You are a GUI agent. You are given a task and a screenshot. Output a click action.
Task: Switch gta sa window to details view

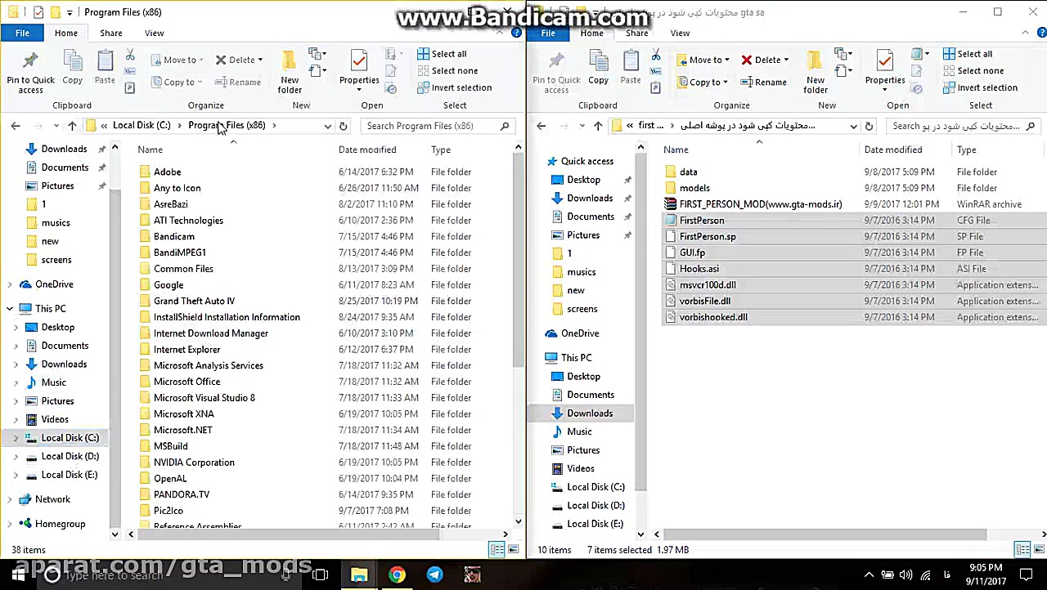tap(1022, 550)
